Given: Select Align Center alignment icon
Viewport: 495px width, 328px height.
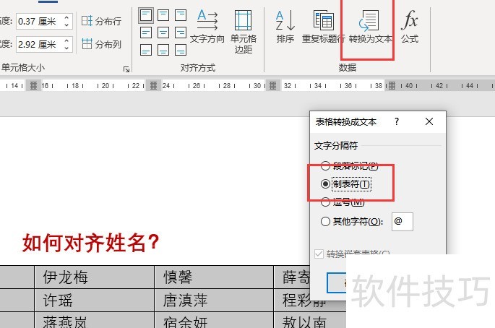Looking at the screenshot, I should 163,33.
